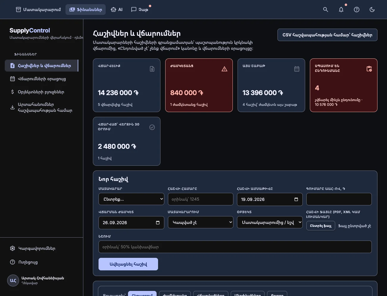Viewport: 387px width, 296px height.
Task: Click the due date field 26.09.2026
Action: click(131, 222)
